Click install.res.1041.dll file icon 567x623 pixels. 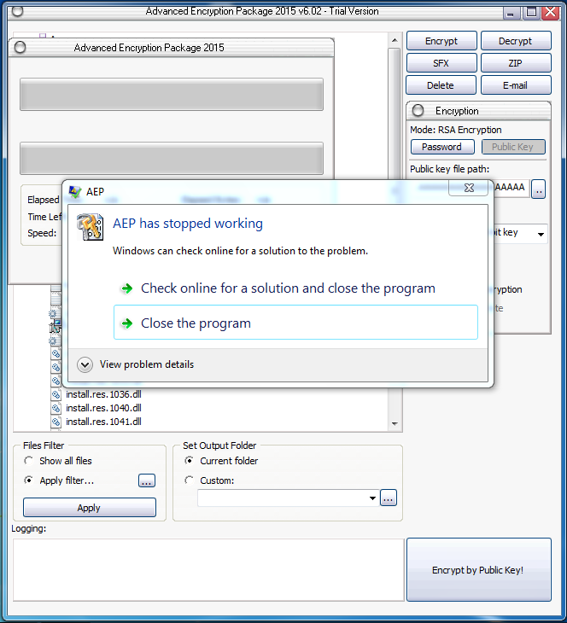56,422
